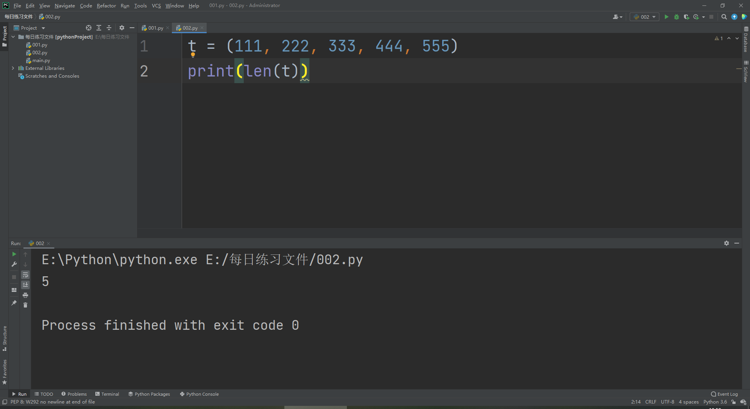Open the Code With Me user icon

click(x=618, y=17)
